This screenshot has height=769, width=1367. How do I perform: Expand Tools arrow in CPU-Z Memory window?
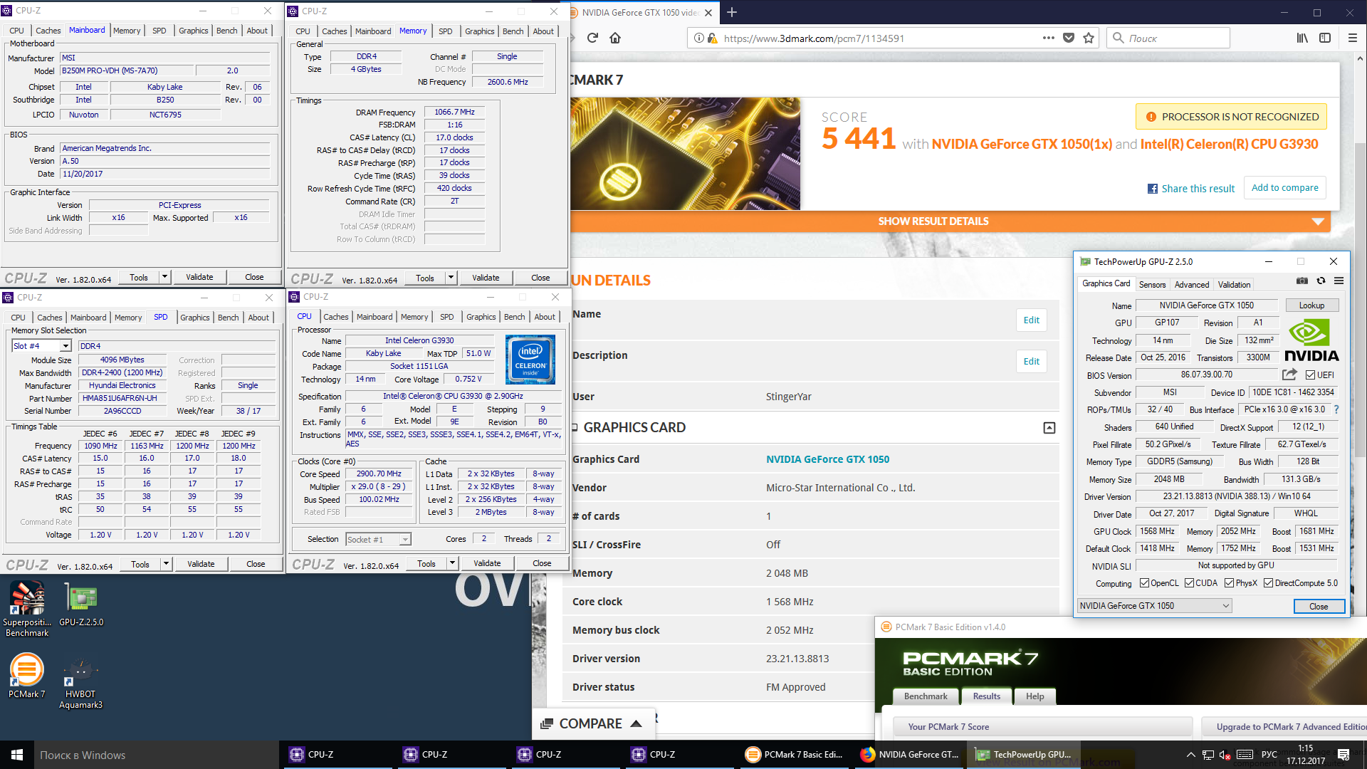pyautogui.click(x=451, y=278)
